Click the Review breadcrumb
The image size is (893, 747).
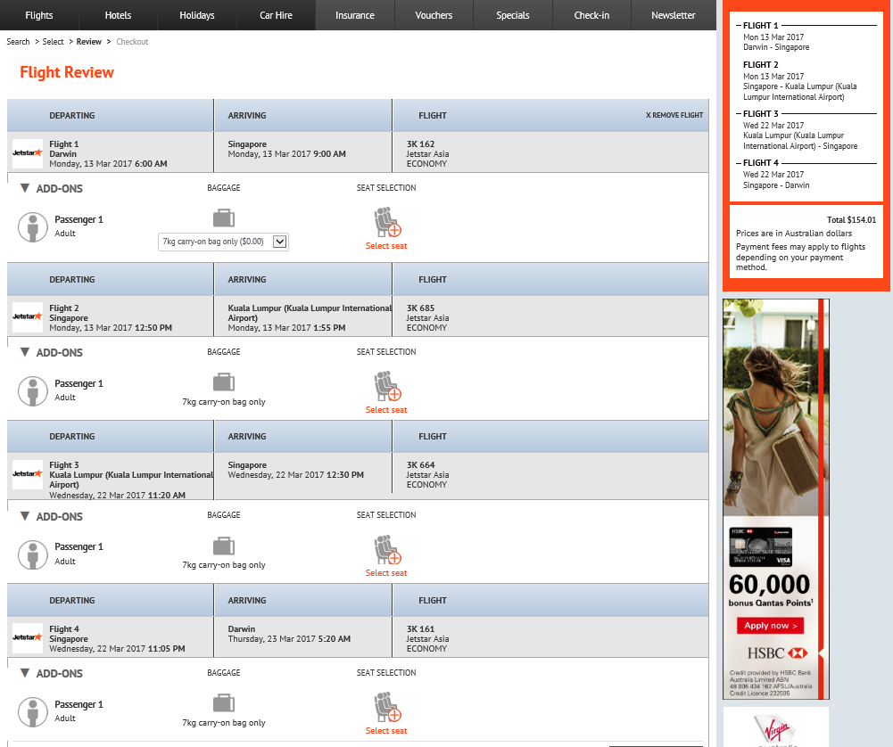pyautogui.click(x=89, y=42)
